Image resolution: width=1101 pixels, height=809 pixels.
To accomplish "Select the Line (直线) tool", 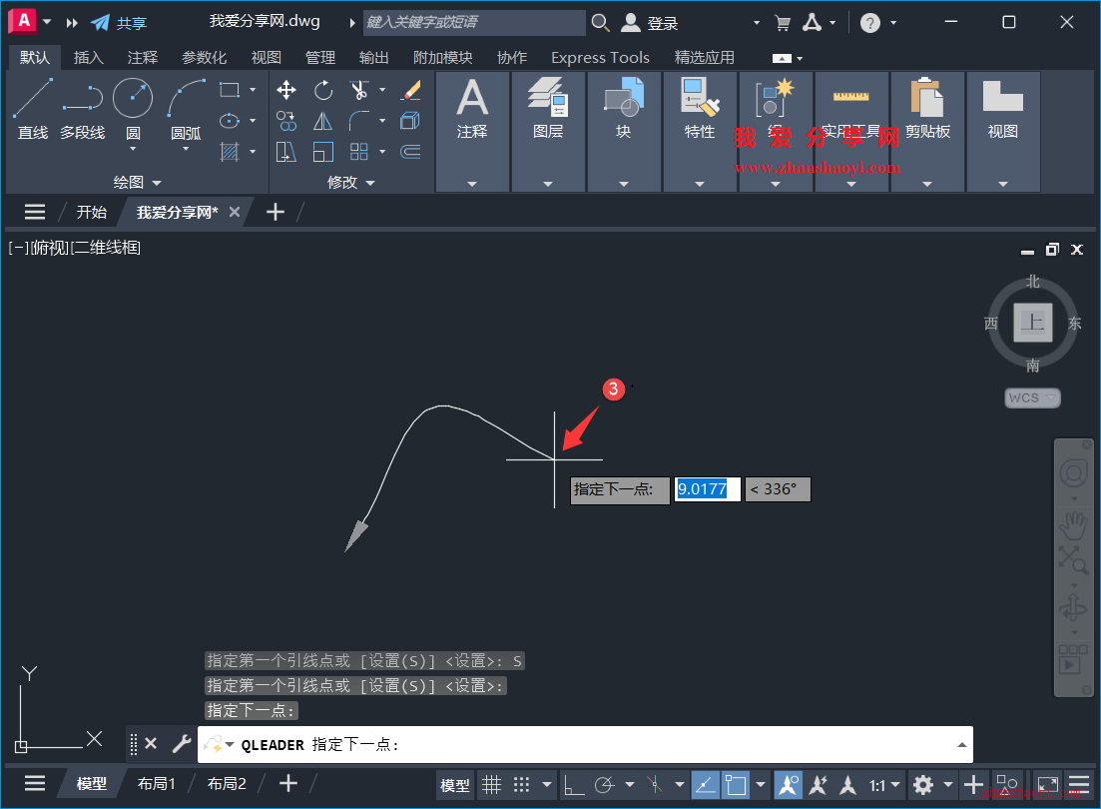I will pyautogui.click(x=32, y=109).
